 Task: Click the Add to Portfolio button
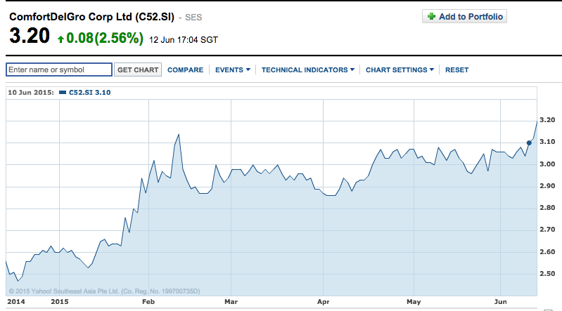(x=464, y=16)
